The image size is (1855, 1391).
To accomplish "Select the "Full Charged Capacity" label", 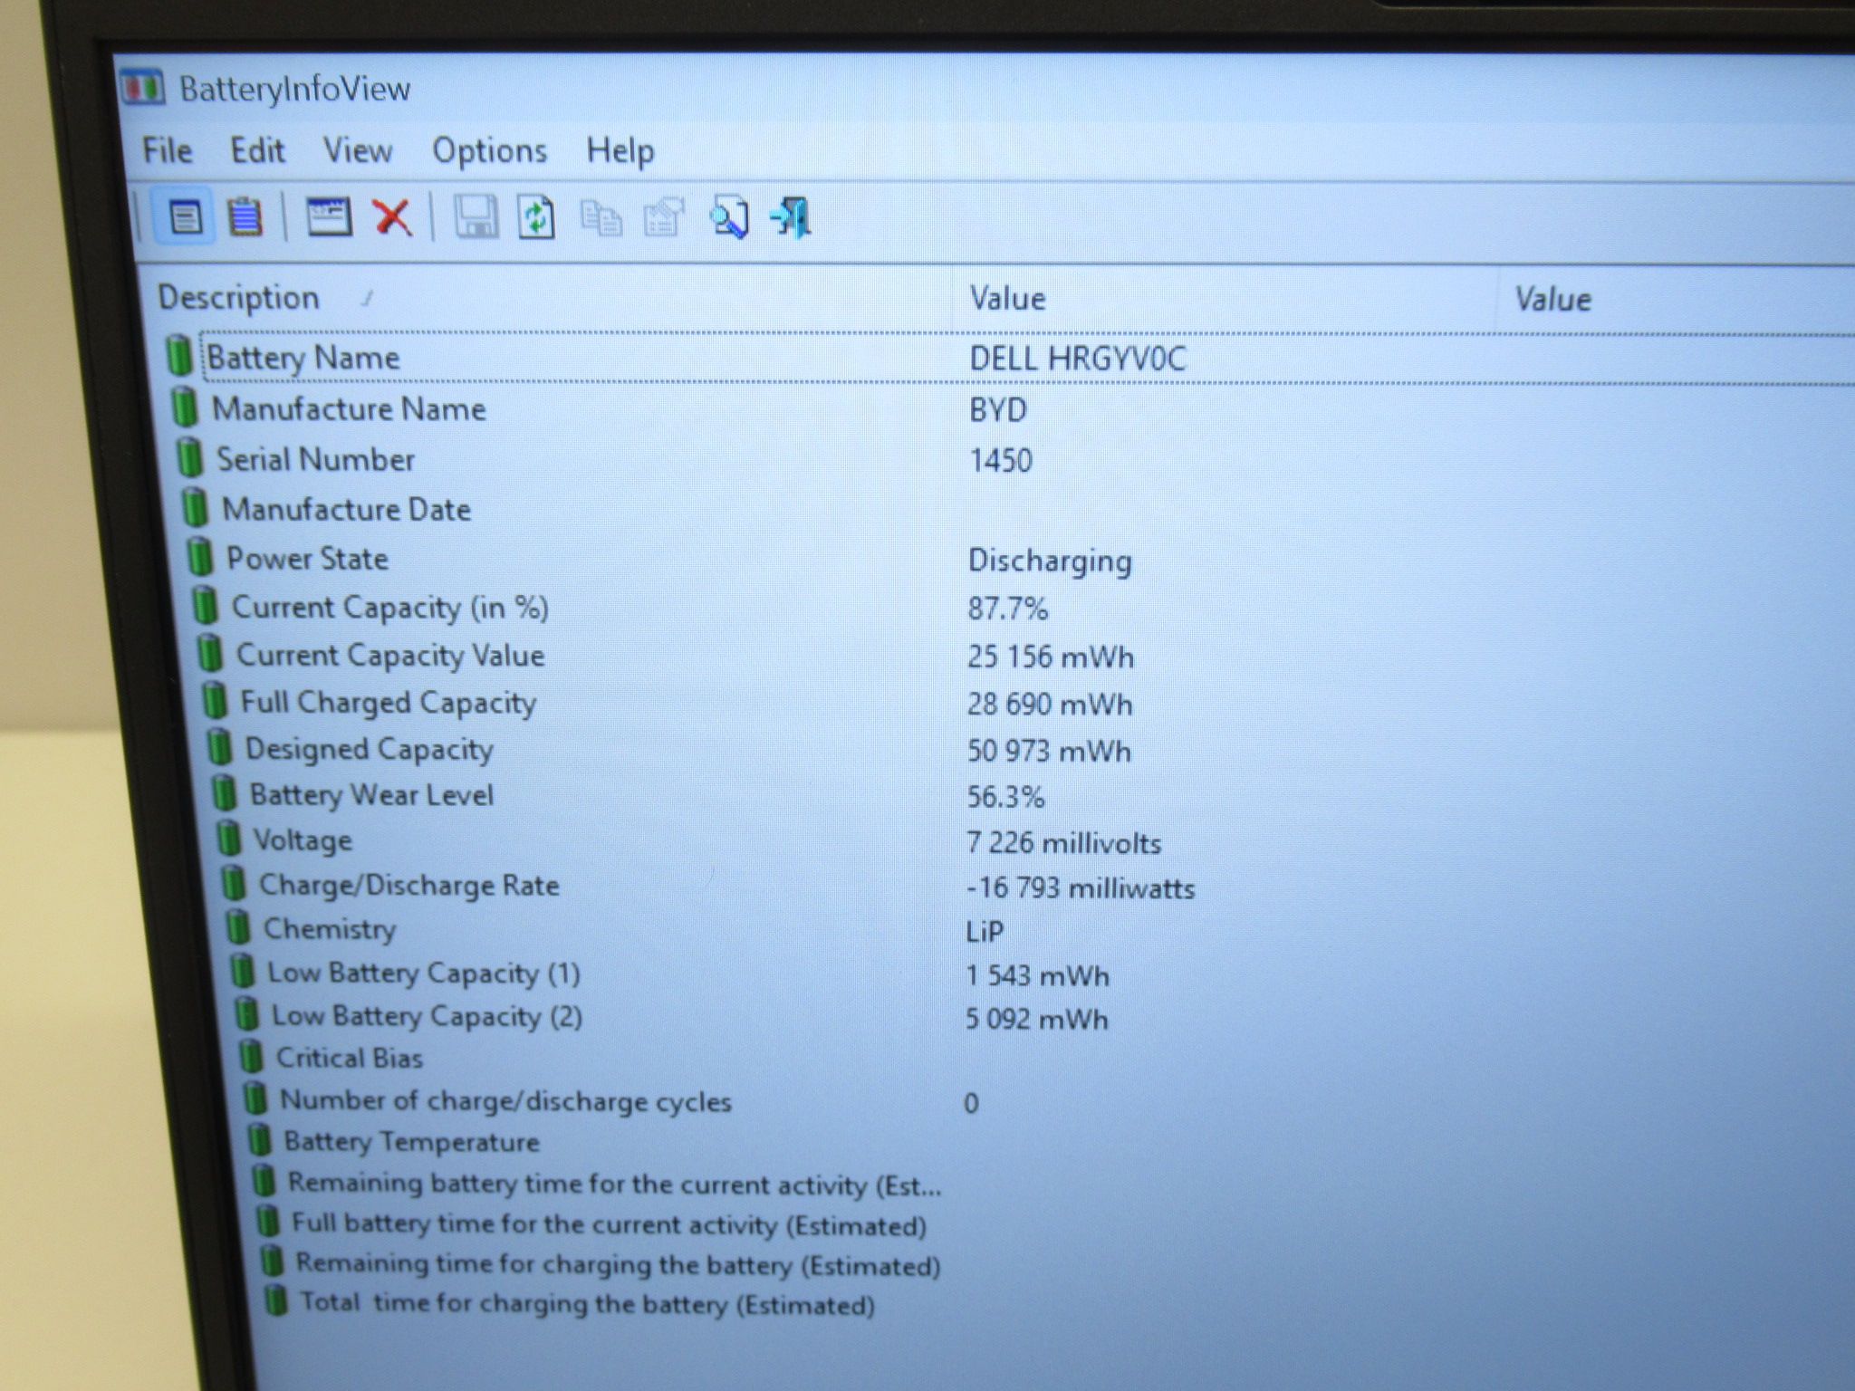I will point(388,703).
